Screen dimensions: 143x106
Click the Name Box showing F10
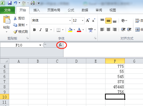(x=19, y=45)
